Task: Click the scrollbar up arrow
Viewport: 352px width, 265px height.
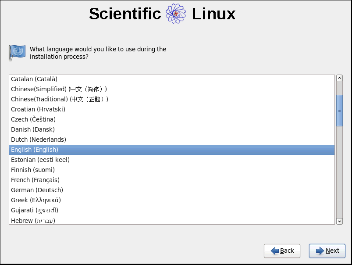Action: [x=339, y=78]
